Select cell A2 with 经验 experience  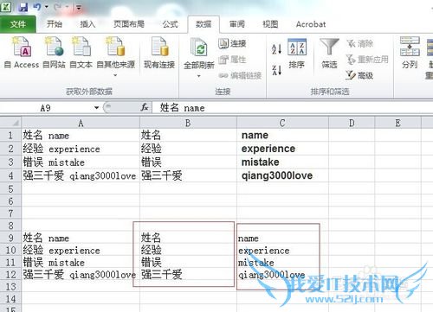pos(81,149)
